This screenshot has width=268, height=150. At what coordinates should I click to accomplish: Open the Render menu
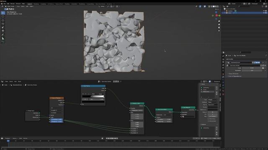(x=13, y=4)
